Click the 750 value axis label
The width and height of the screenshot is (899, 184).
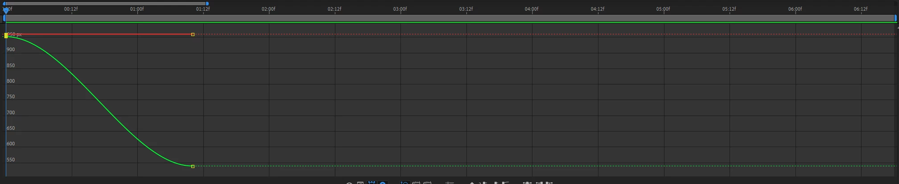pos(11,96)
